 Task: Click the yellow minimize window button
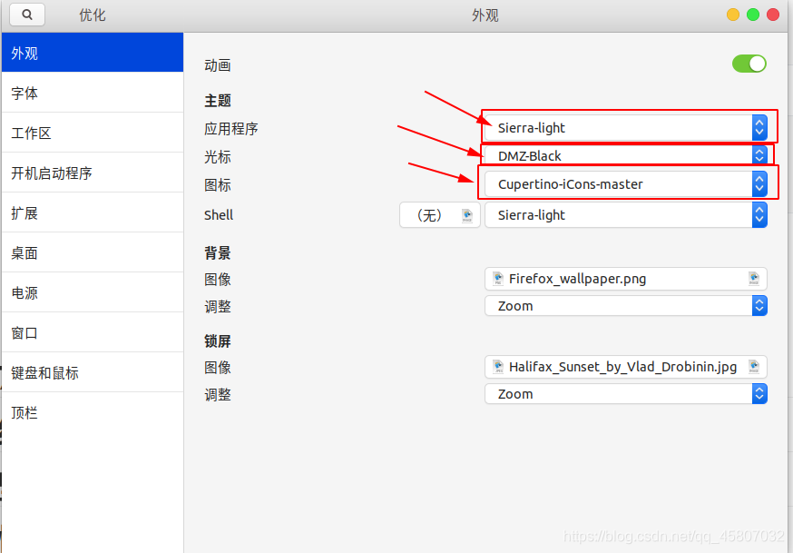click(733, 15)
